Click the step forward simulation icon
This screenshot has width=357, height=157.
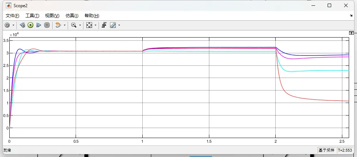[39, 25]
